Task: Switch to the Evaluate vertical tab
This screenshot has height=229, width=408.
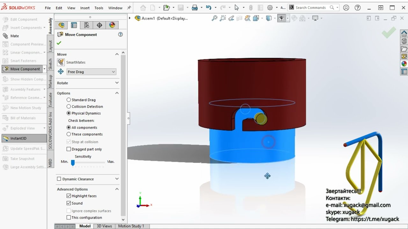Action: tap(50, 100)
